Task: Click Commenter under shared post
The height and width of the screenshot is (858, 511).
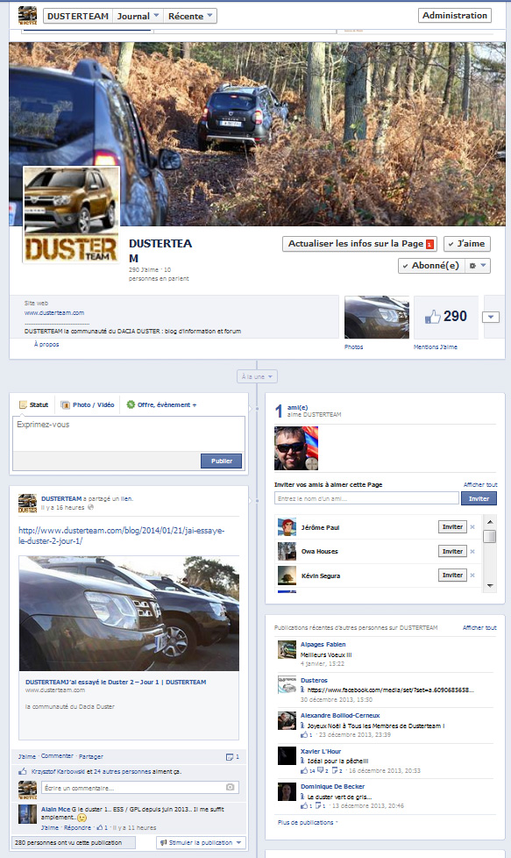Action: [57, 756]
